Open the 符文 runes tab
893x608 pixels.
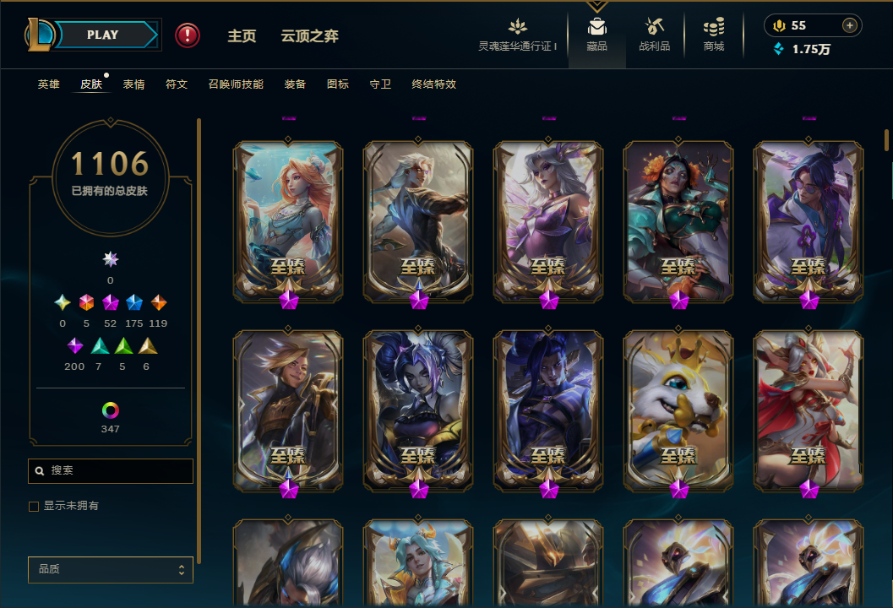point(177,84)
